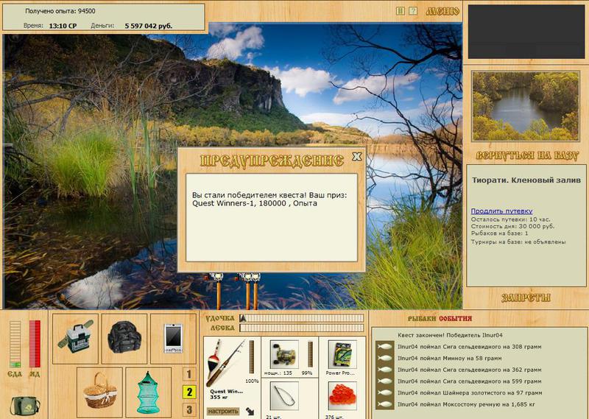Open help with the question mark icon

(413, 11)
